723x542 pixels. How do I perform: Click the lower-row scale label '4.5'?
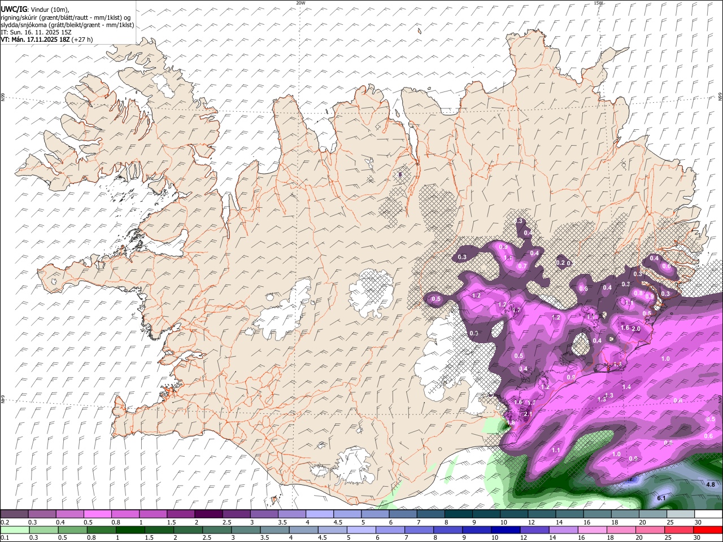(323, 537)
